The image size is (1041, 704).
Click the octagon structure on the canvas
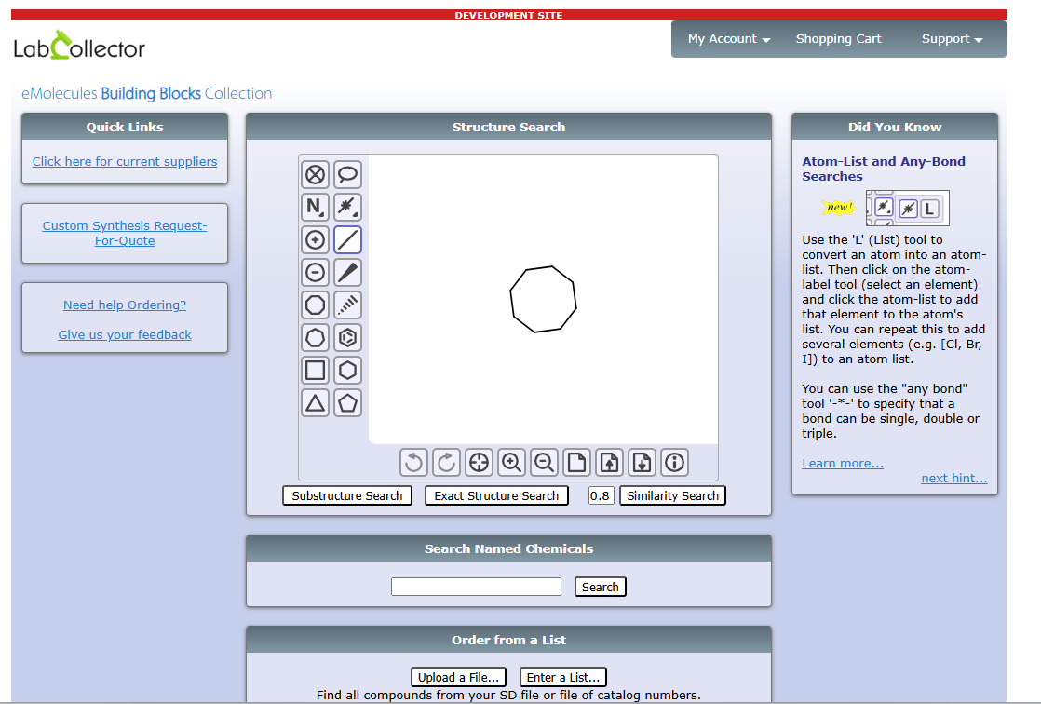543,299
